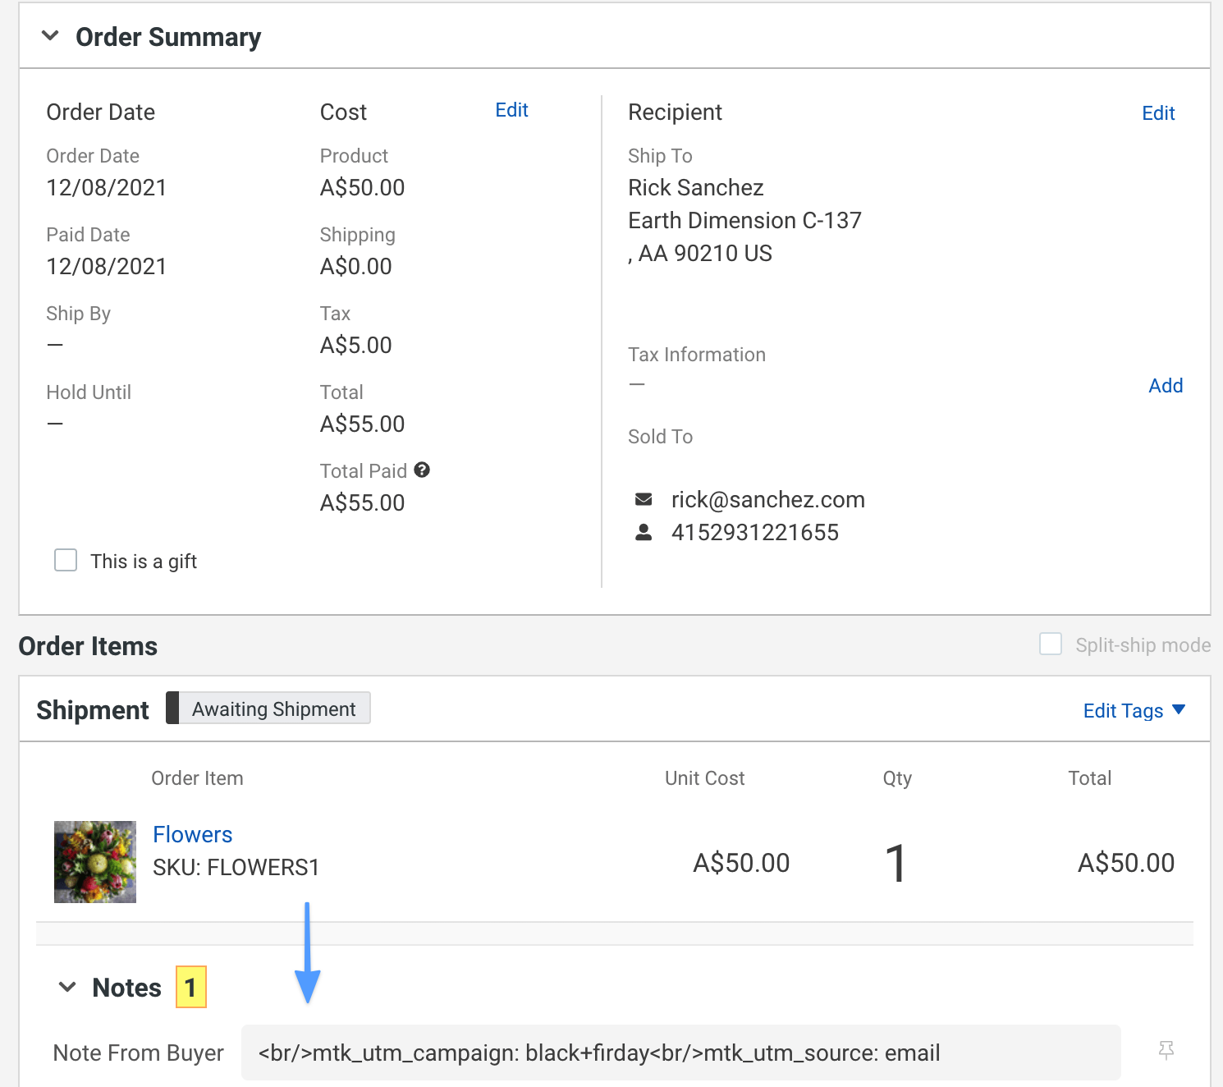Enable Split-ship mode checkbox
The height and width of the screenshot is (1087, 1223).
(1051, 644)
